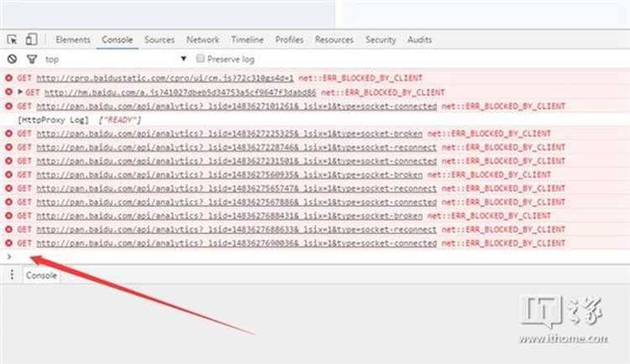Toggle the device mode icon

click(31, 39)
